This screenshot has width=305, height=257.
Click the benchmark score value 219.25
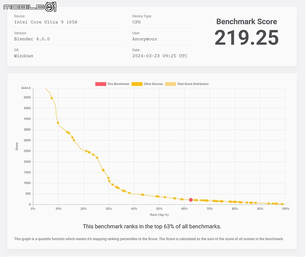(247, 37)
